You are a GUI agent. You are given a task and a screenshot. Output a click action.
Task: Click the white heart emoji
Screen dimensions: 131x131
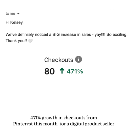30,41
